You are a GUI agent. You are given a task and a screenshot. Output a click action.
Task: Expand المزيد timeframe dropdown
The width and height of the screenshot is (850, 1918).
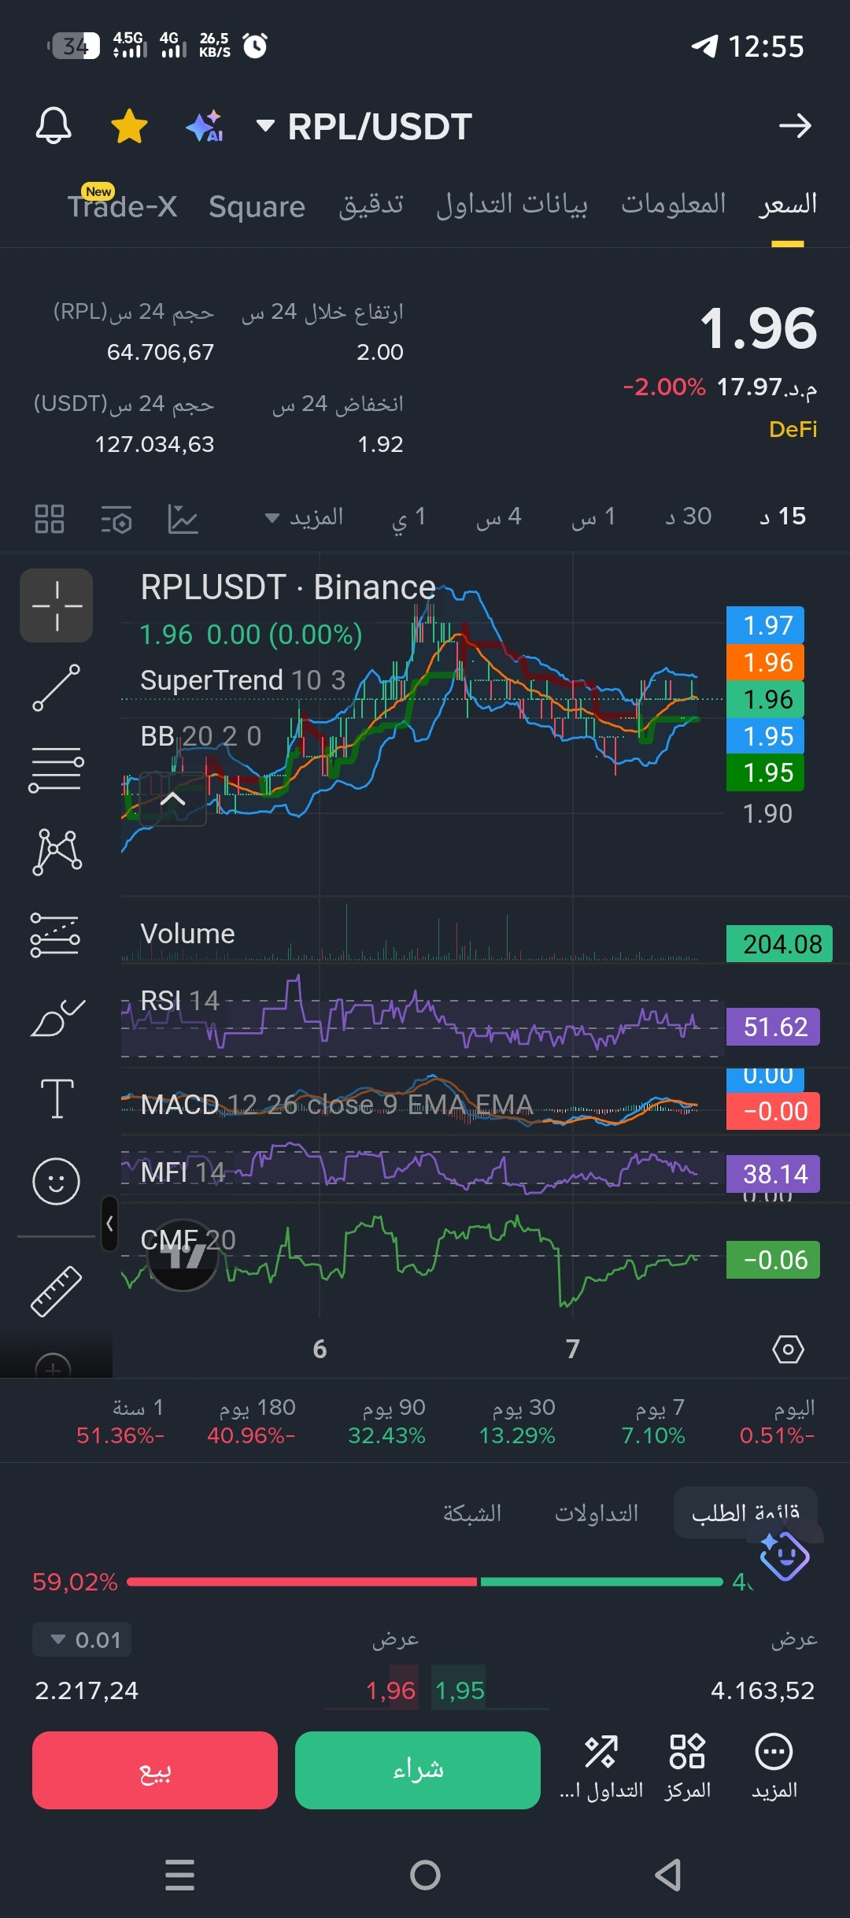pyautogui.click(x=305, y=517)
